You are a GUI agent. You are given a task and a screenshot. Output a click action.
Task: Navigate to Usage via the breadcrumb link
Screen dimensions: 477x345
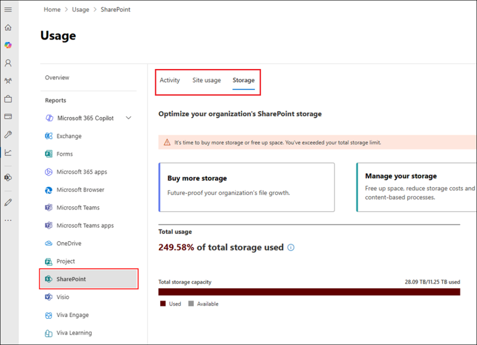tap(81, 9)
